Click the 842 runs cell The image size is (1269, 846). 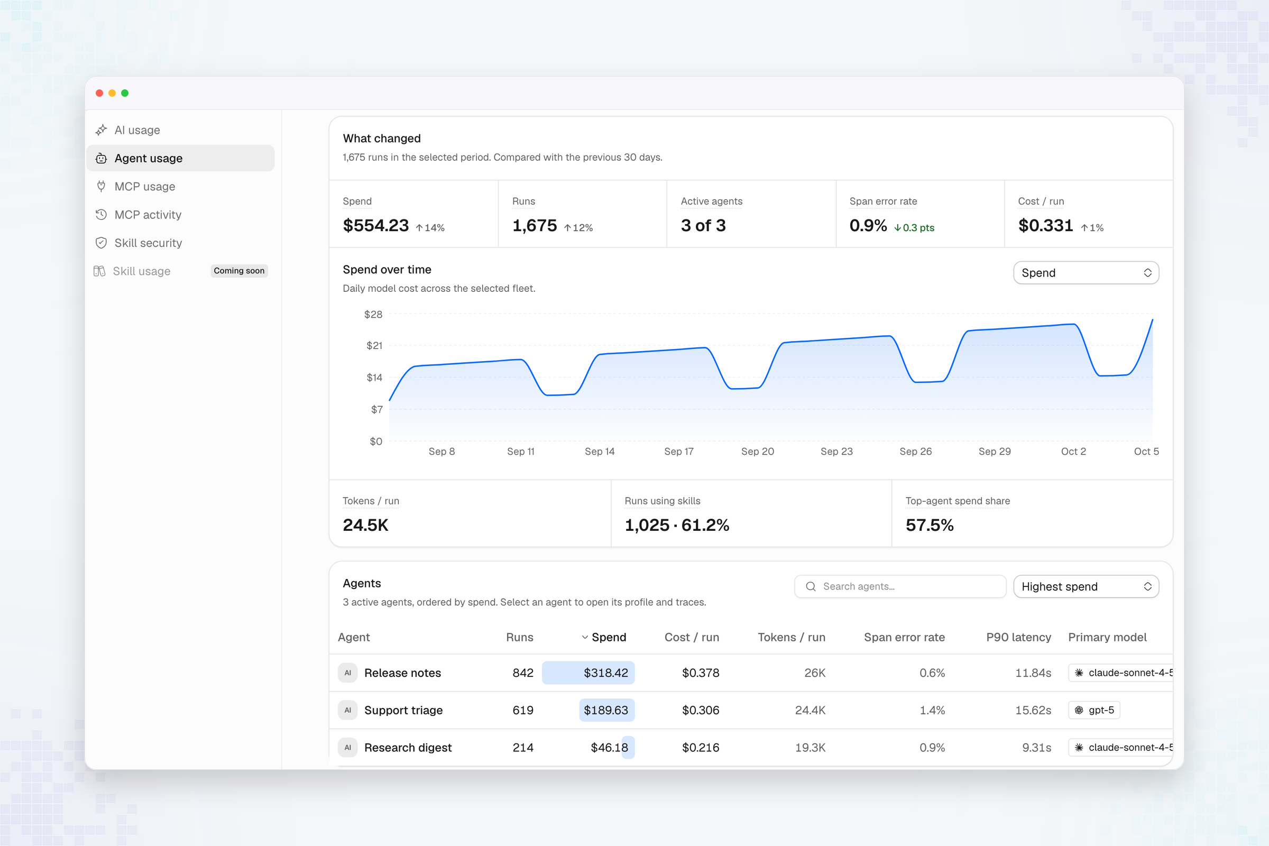[523, 673]
